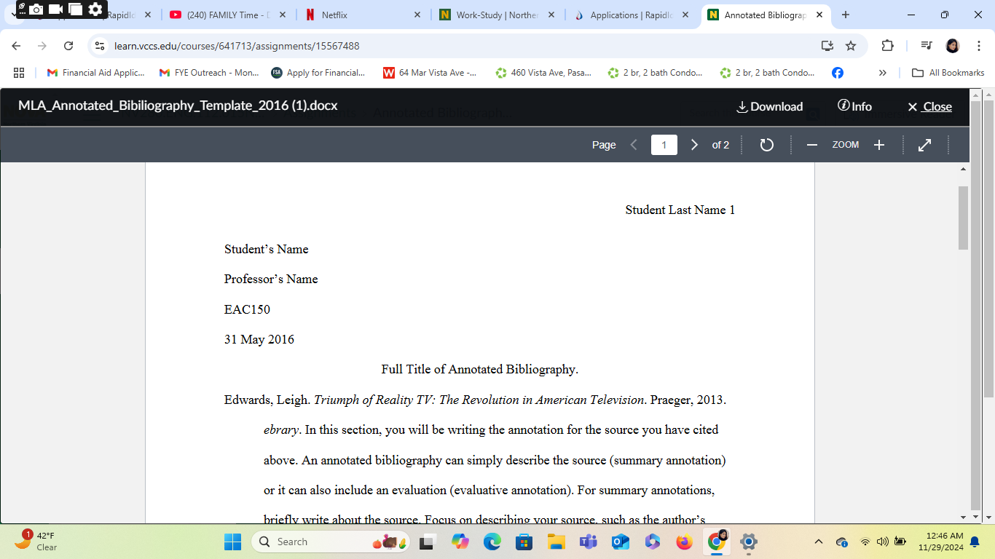
Task: Enter fullscreen presentation view
Action: [x=924, y=144]
